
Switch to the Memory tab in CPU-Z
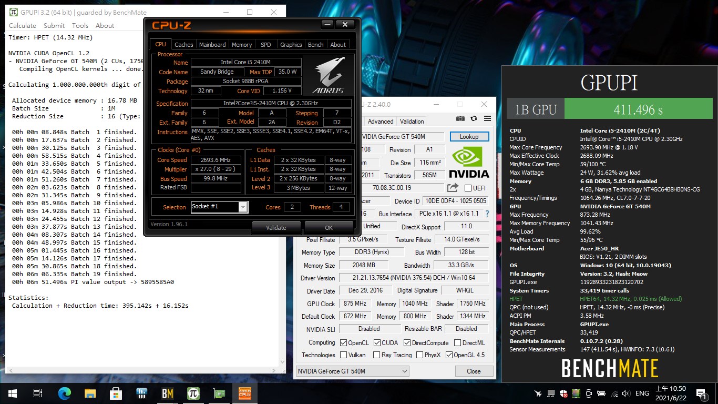click(242, 45)
